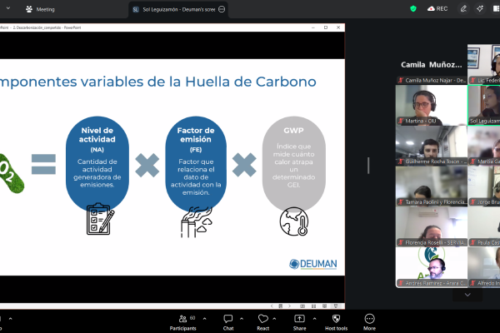Image resolution: width=500 pixels, height=333 pixels.
Task: Click the Share screen icon
Action: tap(299, 319)
